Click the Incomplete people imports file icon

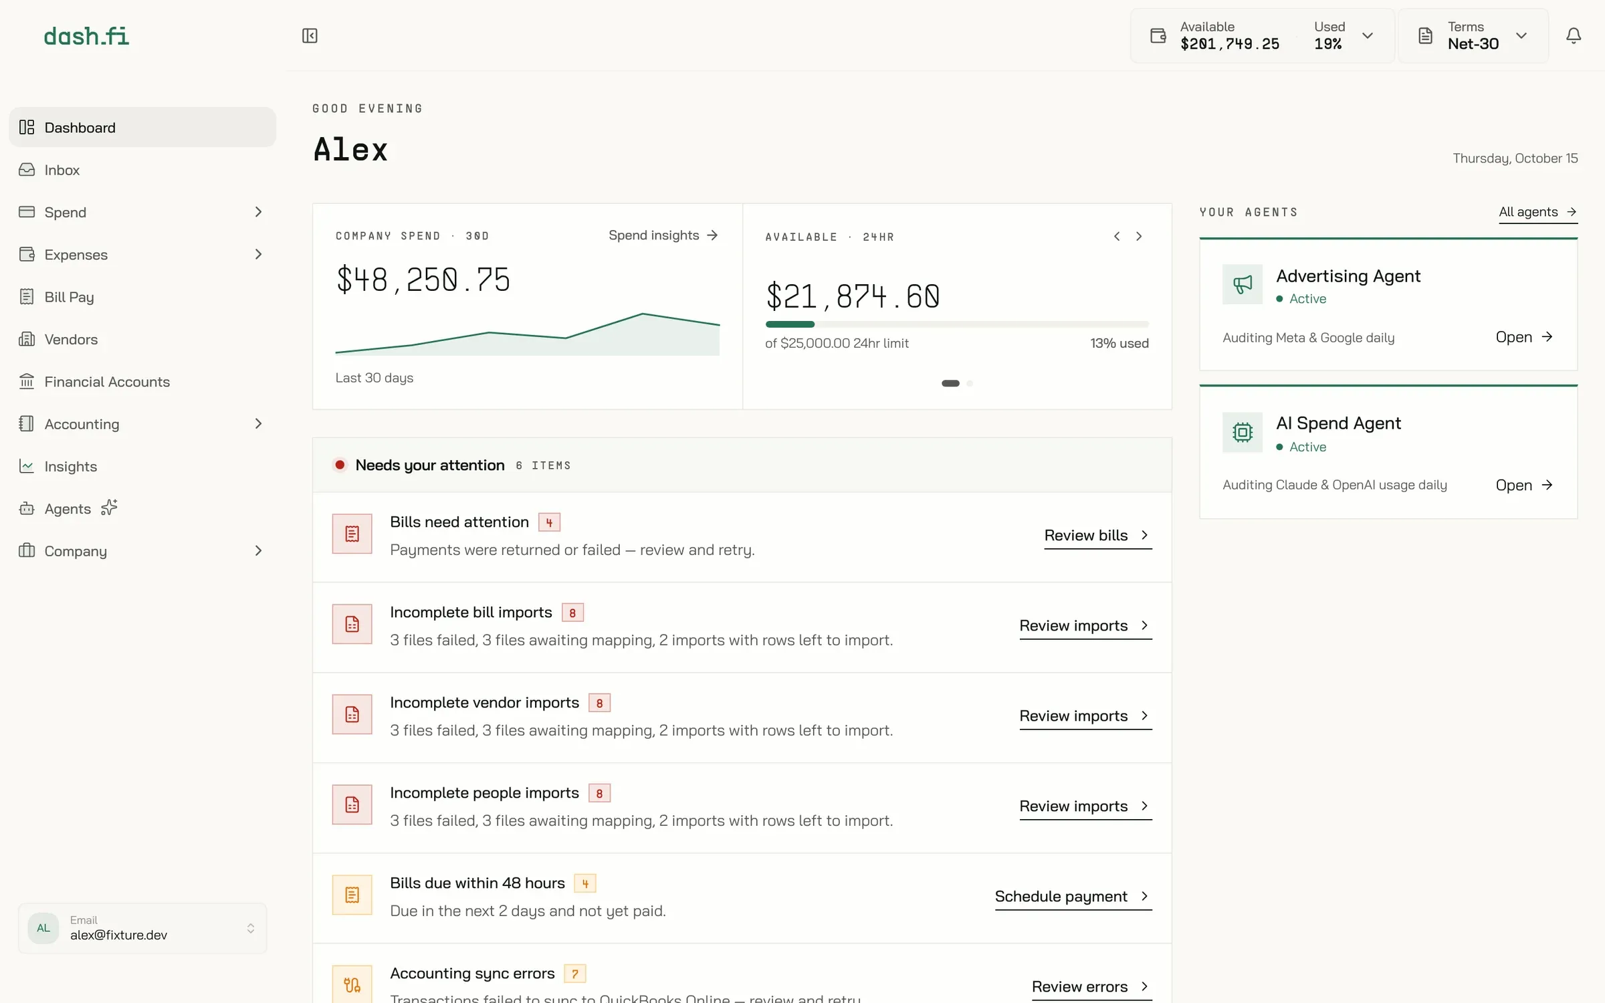(352, 804)
